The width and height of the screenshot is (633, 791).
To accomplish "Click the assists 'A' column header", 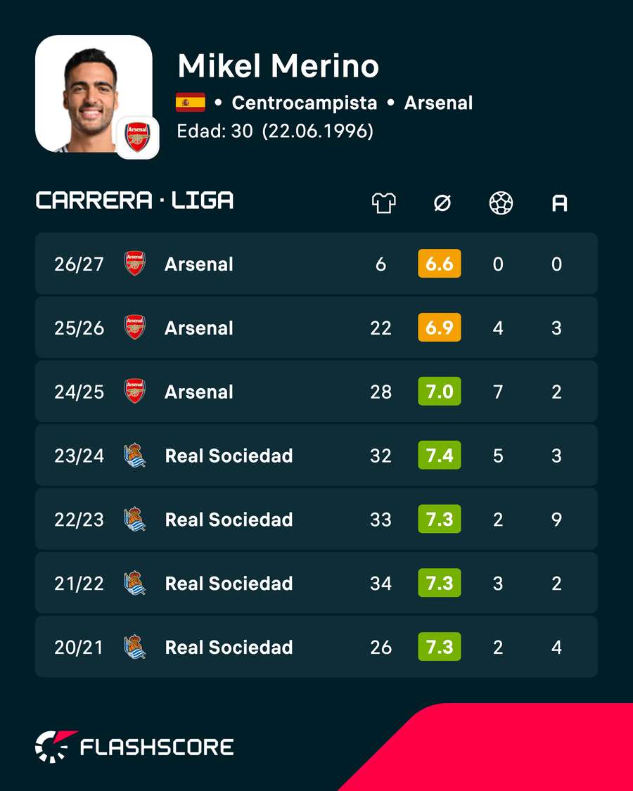I will pyautogui.click(x=559, y=203).
